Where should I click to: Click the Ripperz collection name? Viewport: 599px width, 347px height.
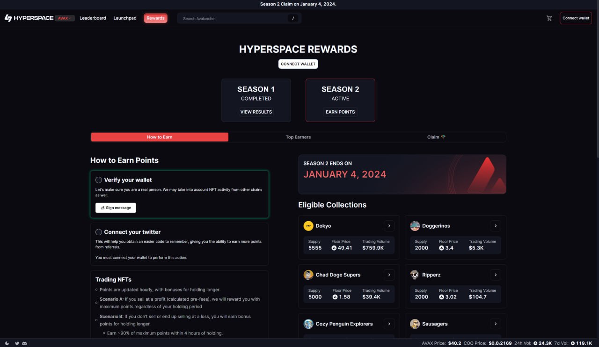pyautogui.click(x=431, y=275)
